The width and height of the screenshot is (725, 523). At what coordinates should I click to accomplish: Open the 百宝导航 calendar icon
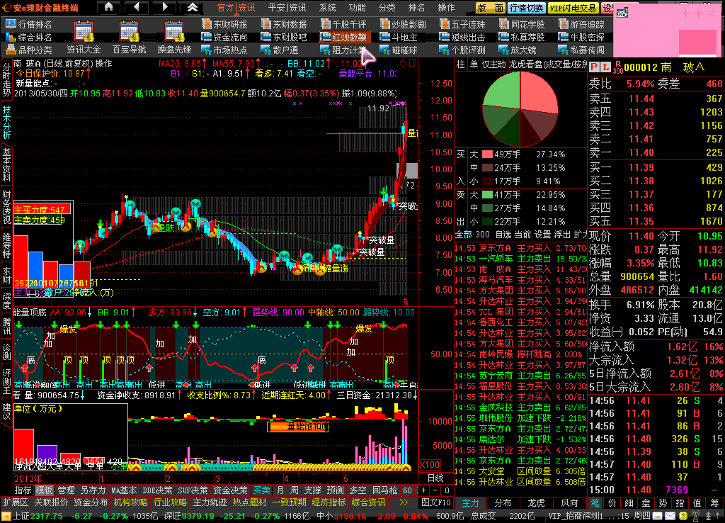[x=129, y=33]
